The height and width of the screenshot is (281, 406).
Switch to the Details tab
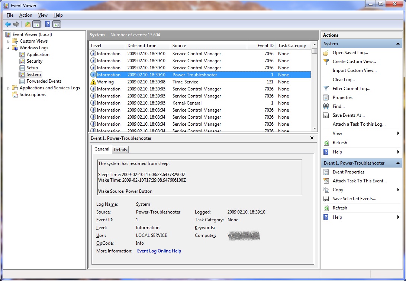[x=120, y=150]
